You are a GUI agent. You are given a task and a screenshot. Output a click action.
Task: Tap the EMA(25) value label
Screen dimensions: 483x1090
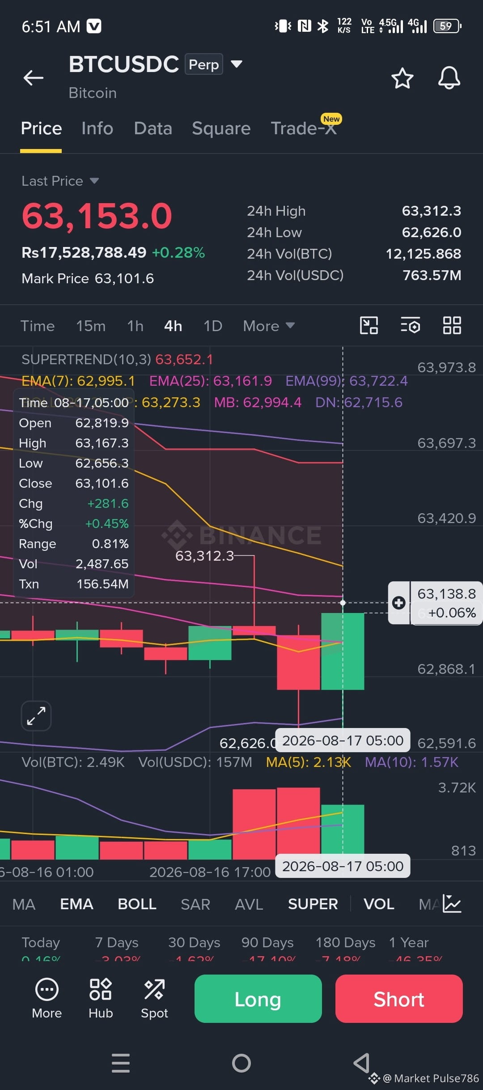click(210, 381)
